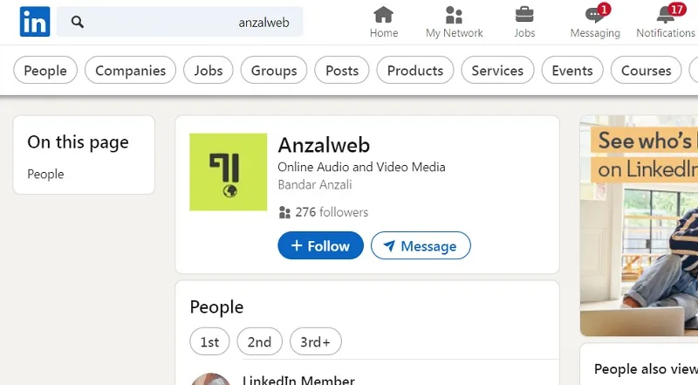Open Messaging chat bubble icon

[595, 15]
